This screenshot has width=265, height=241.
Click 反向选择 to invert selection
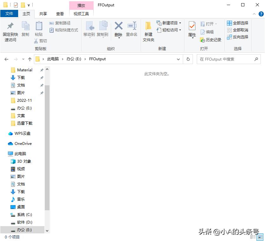coord(238,37)
